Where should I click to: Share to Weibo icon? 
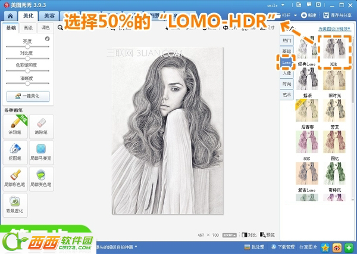click(337, 247)
